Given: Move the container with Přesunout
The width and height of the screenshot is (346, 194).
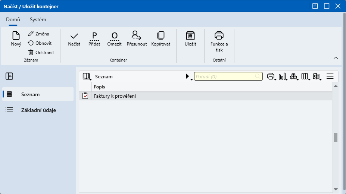Looking at the screenshot, I should [x=137, y=38].
